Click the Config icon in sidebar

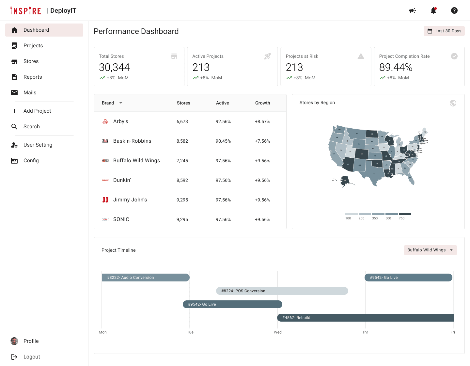tap(14, 161)
